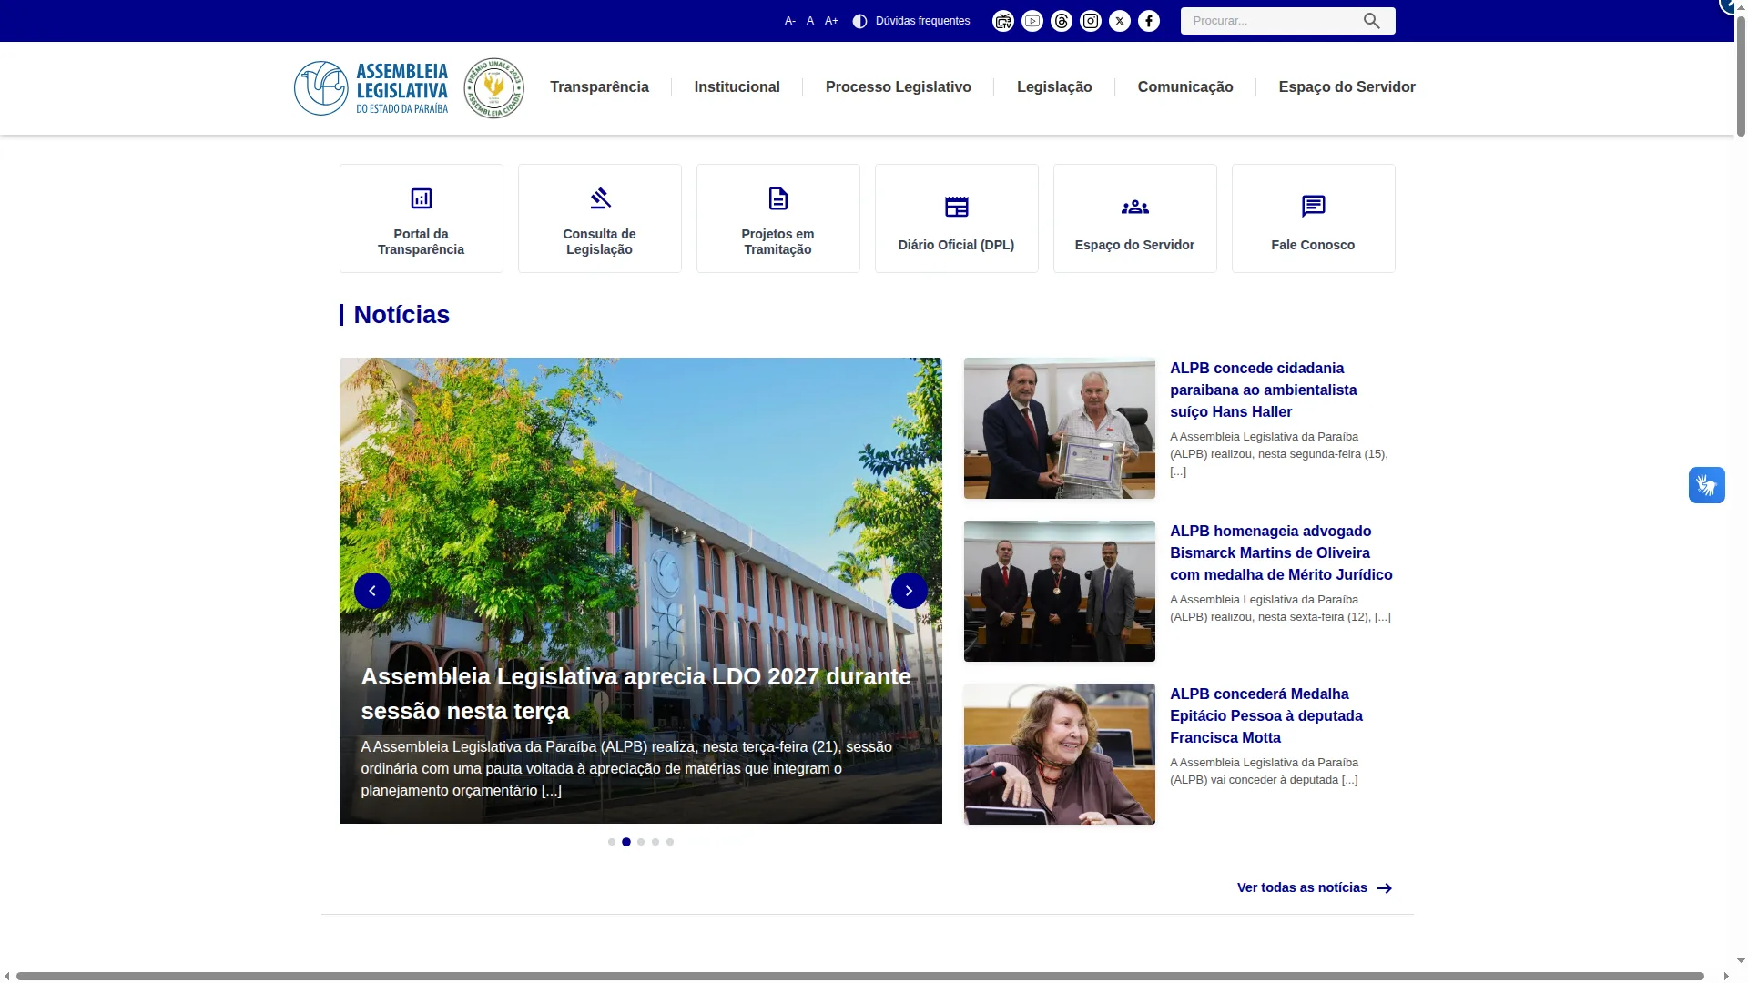
Task: Open Hans Haller citizenship news photo
Action: [1060, 428]
